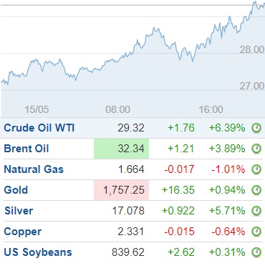Click the clock icon beside Brent Oil
This screenshot has width=265, height=268.
click(256, 149)
